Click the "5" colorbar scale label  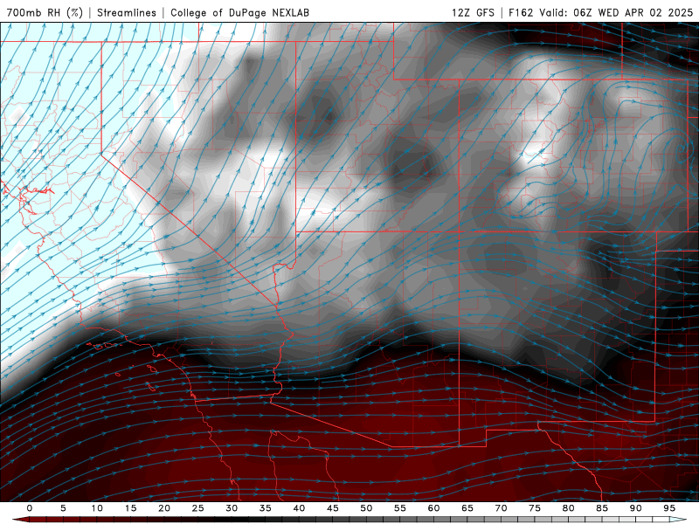(x=63, y=508)
